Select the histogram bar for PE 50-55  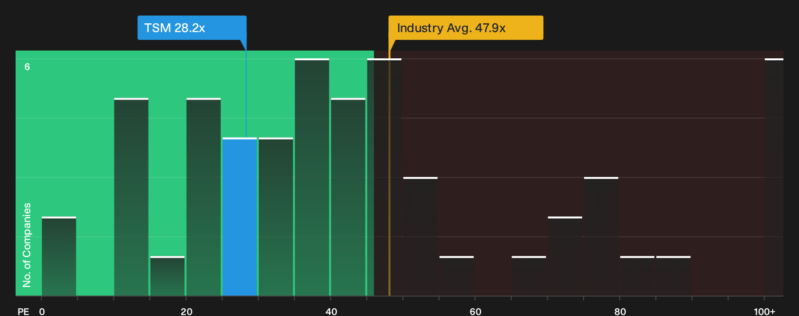tap(420, 236)
